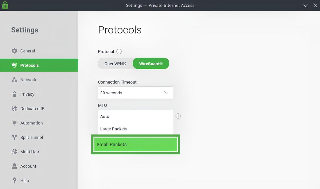Select the OpenVPN protocol
The height and width of the screenshot is (189, 320).
pos(115,64)
